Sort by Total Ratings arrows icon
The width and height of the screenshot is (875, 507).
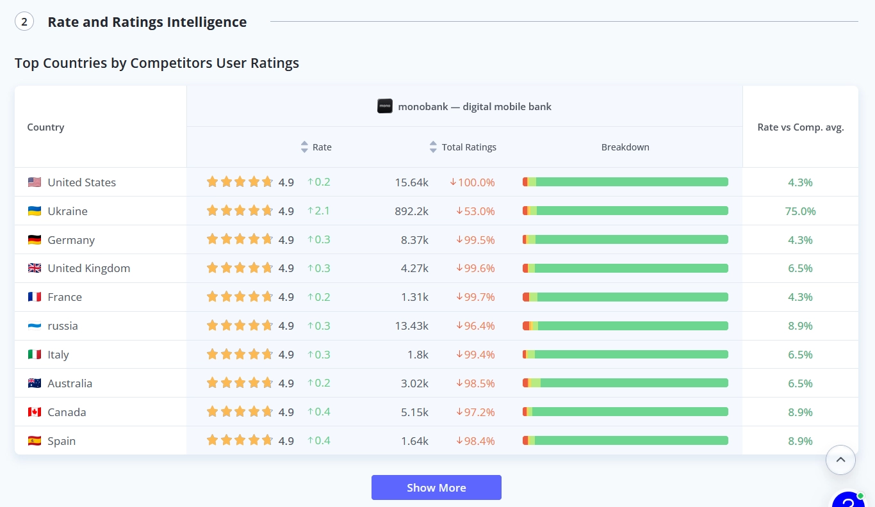433,147
